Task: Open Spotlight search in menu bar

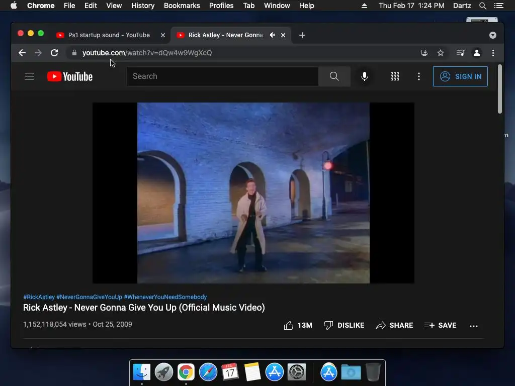Action: click(482, 6)
